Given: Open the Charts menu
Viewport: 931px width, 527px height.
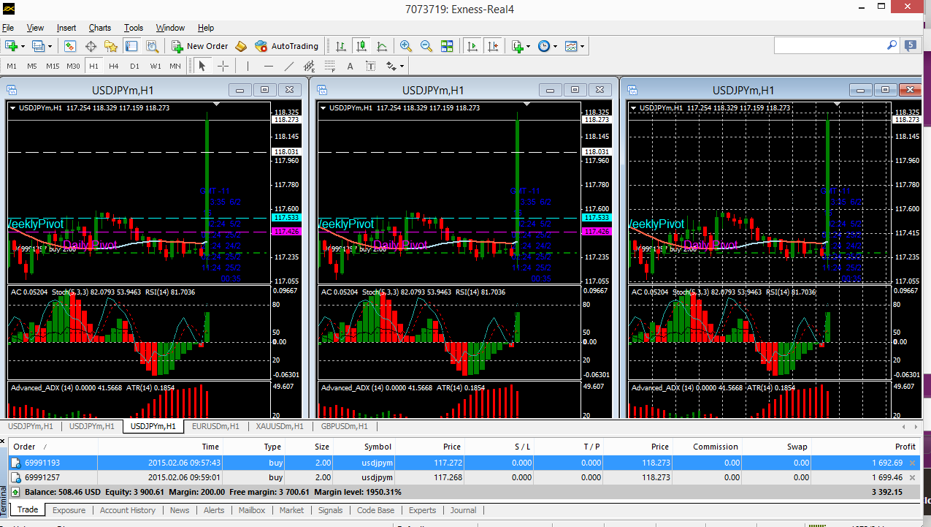Looking at the screenshot, I should pyautogui.click(x=100, y=28).
